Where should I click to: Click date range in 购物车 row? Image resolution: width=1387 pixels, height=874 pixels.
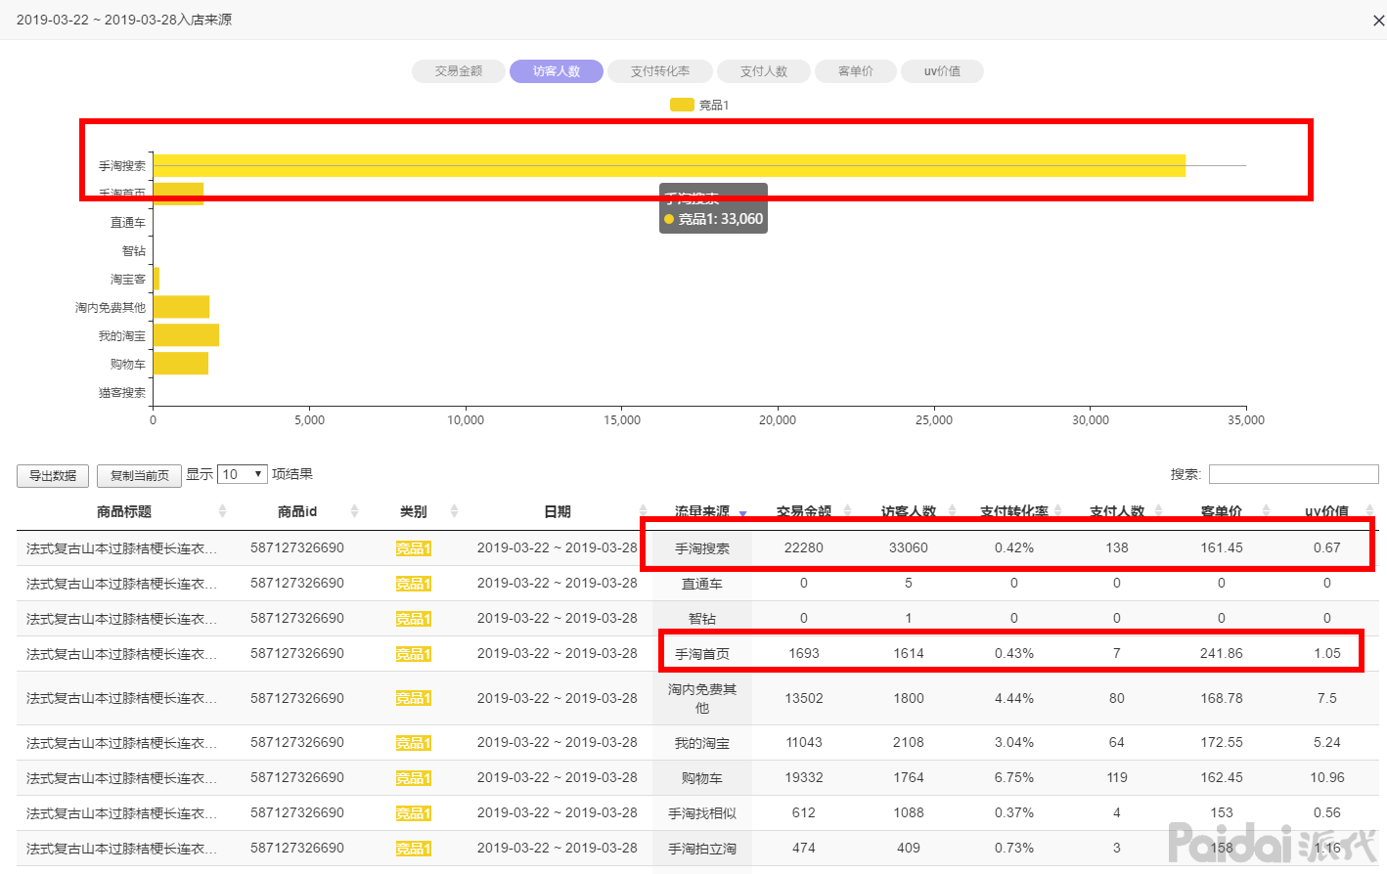point(558,777)
